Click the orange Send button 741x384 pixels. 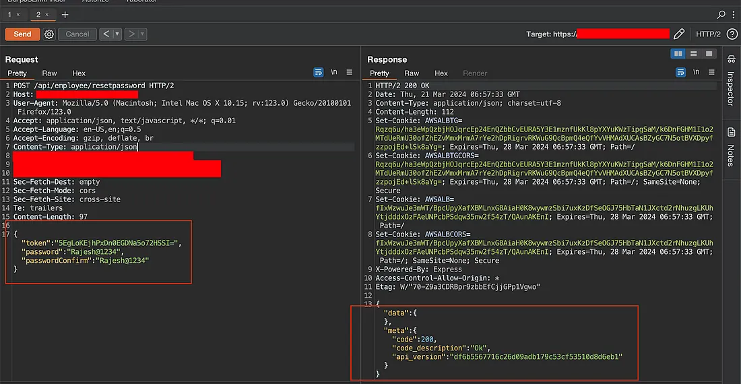point(22,34)
